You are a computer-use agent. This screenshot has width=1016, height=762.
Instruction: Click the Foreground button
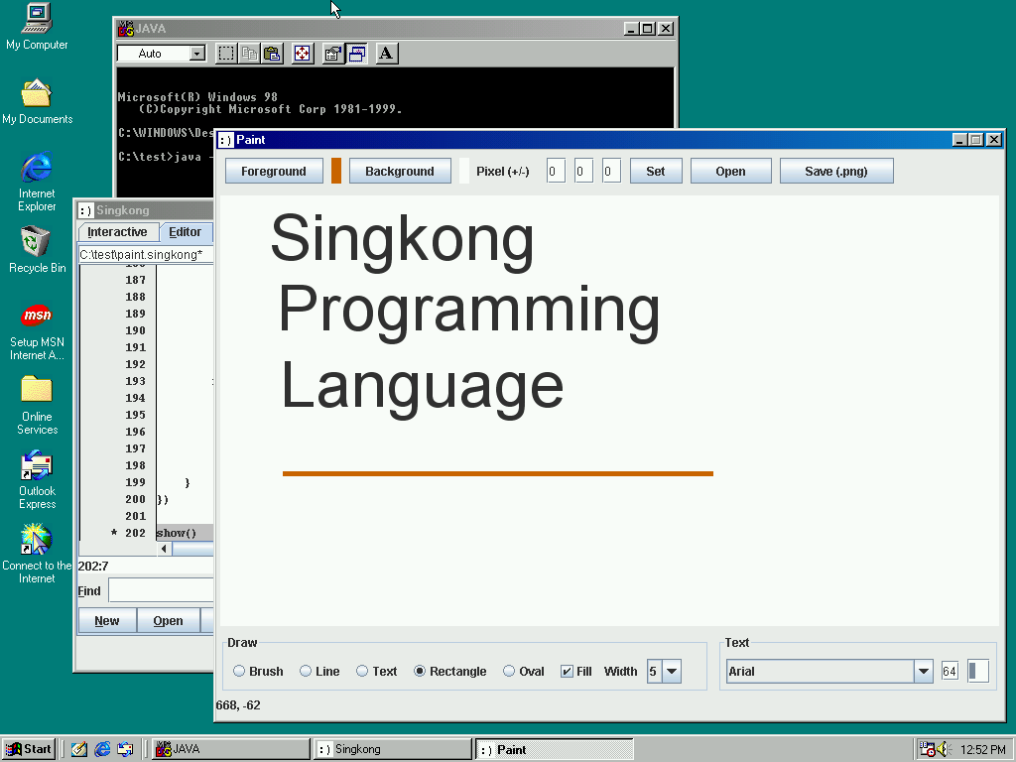273,171
